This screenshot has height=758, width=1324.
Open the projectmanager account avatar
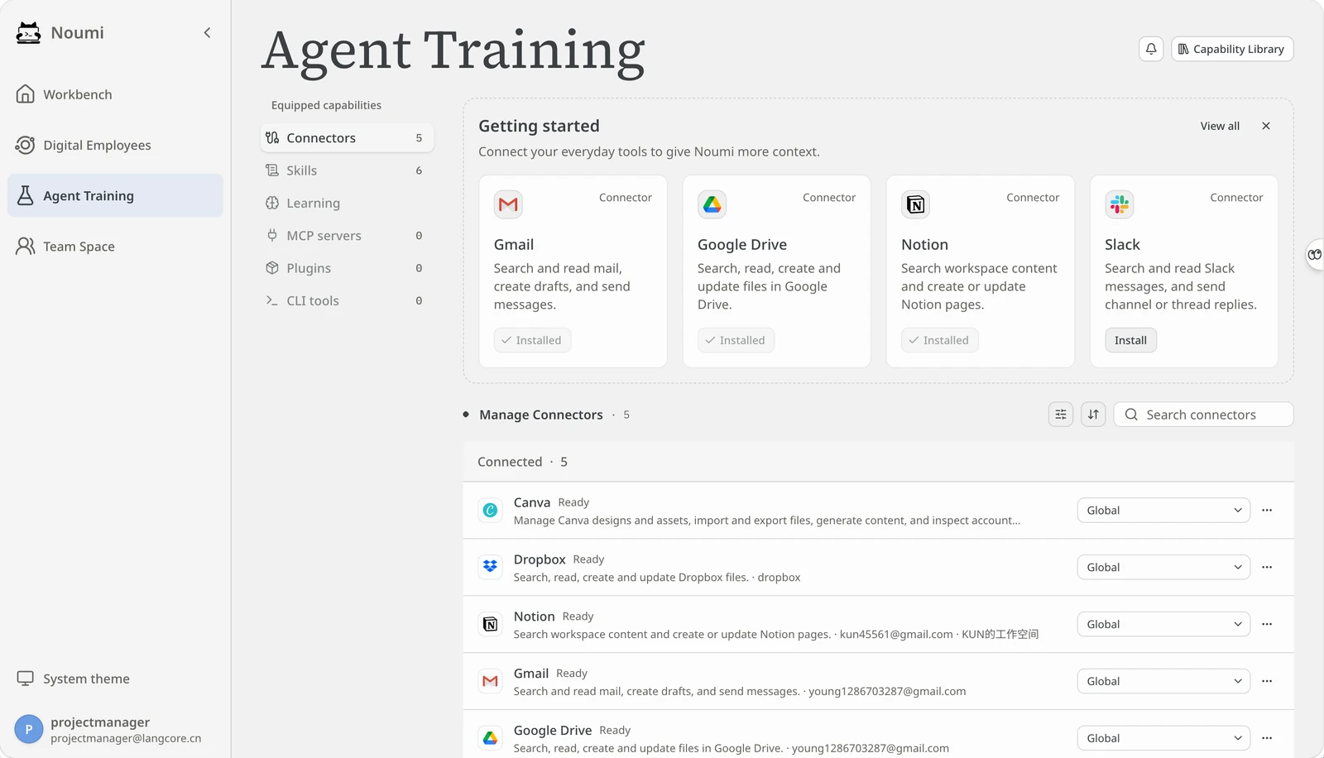pyautogui.click(x=29, y=729)
